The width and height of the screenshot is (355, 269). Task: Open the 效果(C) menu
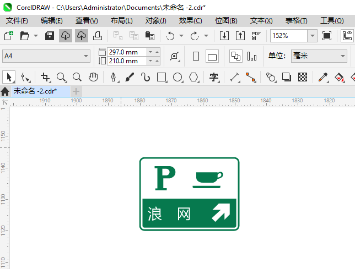(190, 21)
